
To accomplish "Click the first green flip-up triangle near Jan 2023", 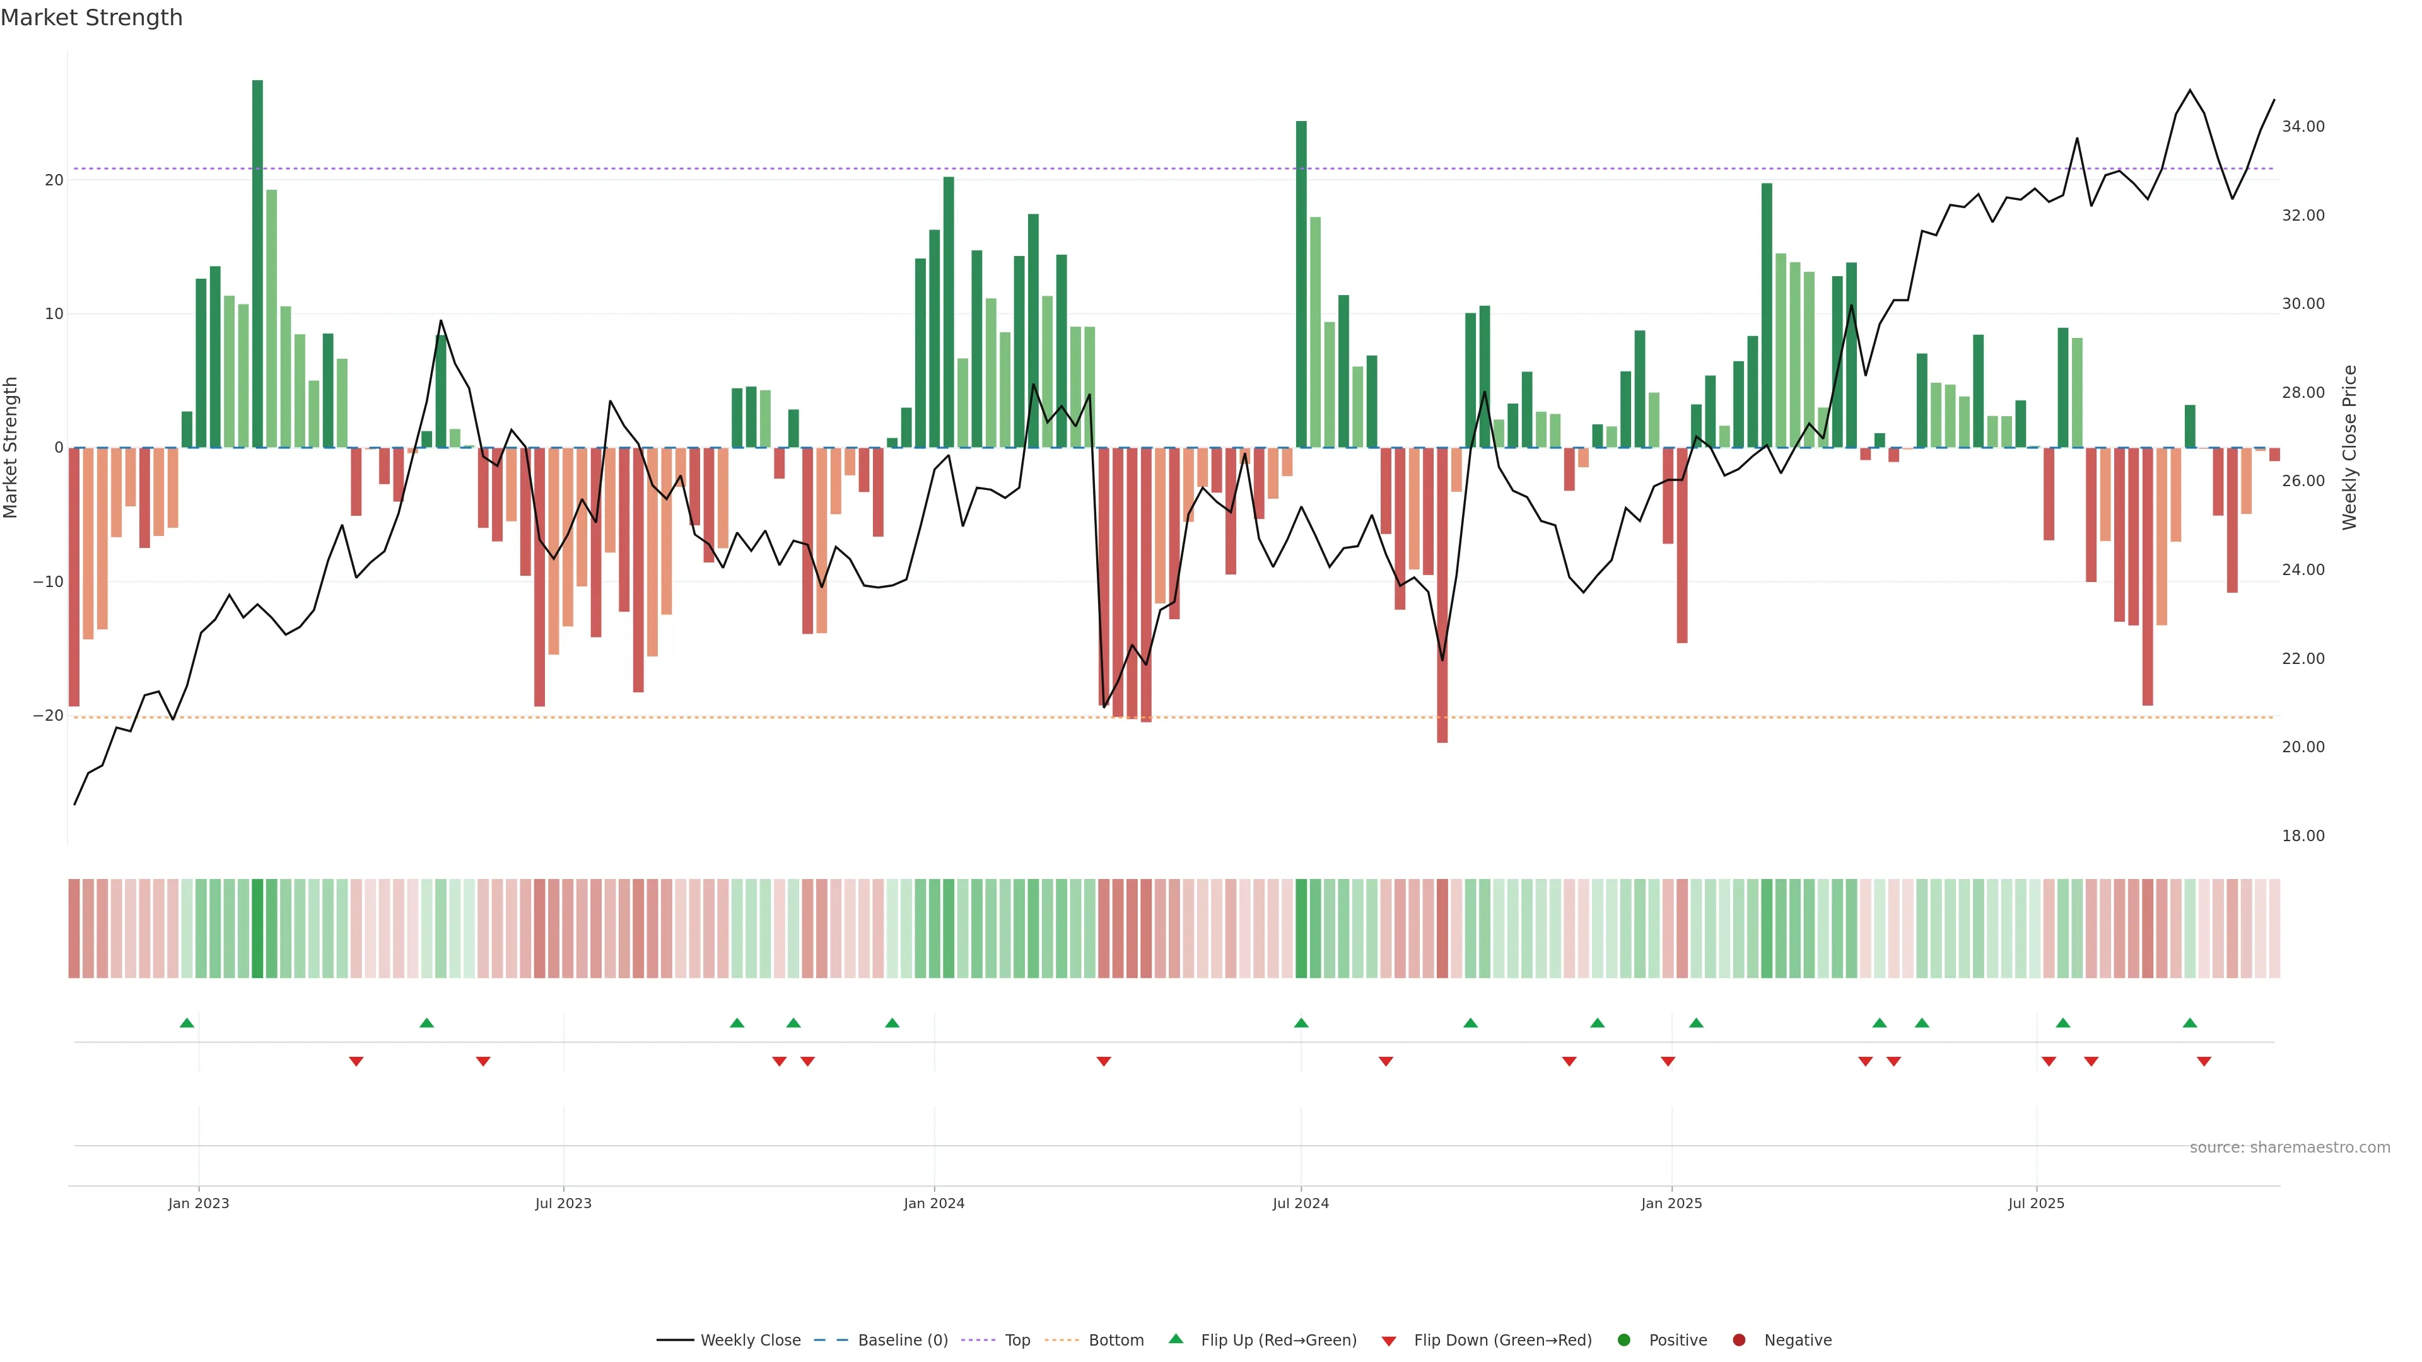I will click(x=187, y=1023).
